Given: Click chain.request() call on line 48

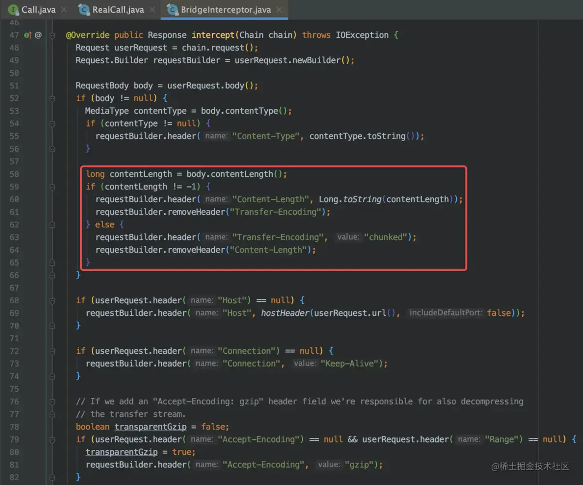Looking at the screenshot, I should click(218, 48).
